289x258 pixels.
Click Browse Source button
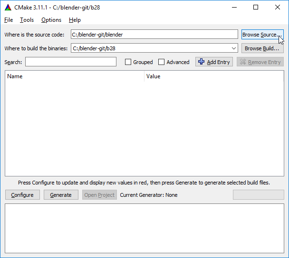[262, 35]
